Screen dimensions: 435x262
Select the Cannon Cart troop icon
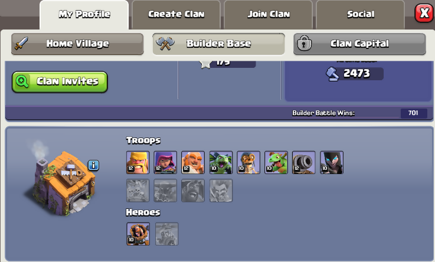[x=304, y=162]
